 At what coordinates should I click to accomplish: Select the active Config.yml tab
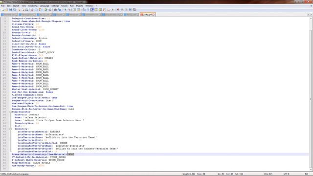click(147, 15)
